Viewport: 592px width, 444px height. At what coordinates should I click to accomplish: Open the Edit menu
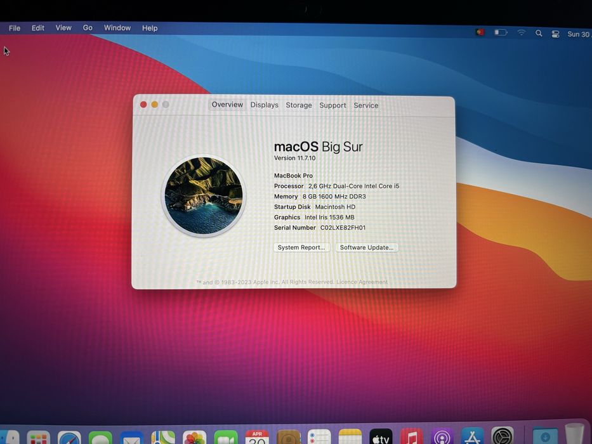pos(38,28)
